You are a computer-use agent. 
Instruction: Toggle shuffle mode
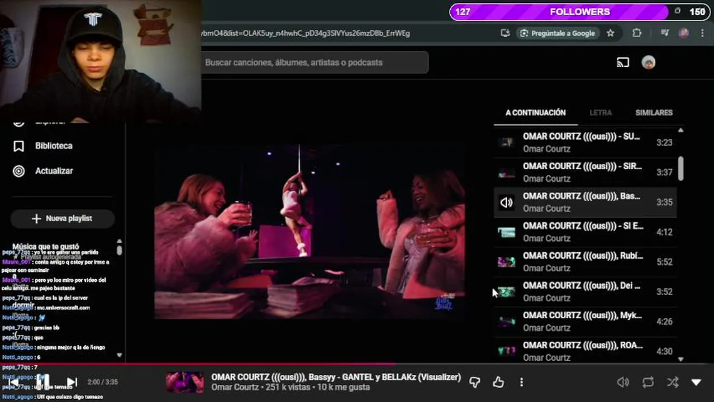[x=673, y=382]
